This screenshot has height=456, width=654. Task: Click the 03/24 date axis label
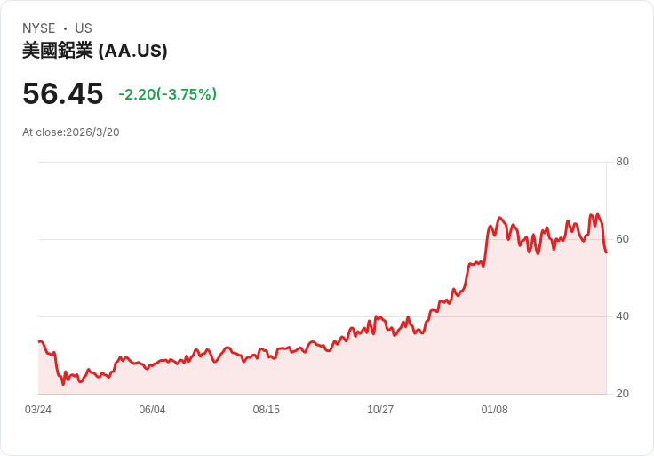[38, 410]
